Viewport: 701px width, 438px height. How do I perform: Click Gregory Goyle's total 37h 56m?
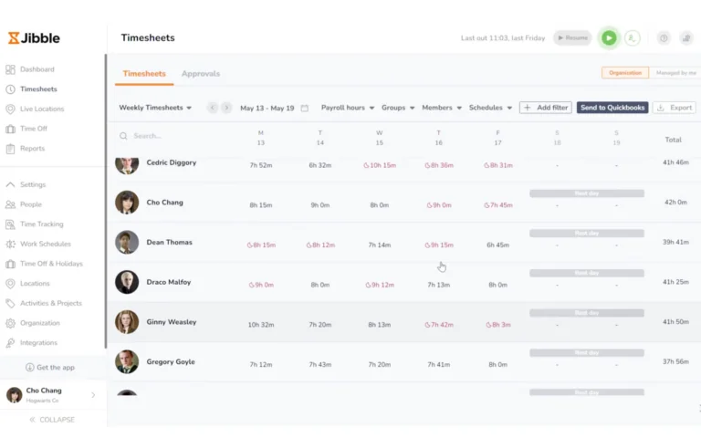click(675, 361)
